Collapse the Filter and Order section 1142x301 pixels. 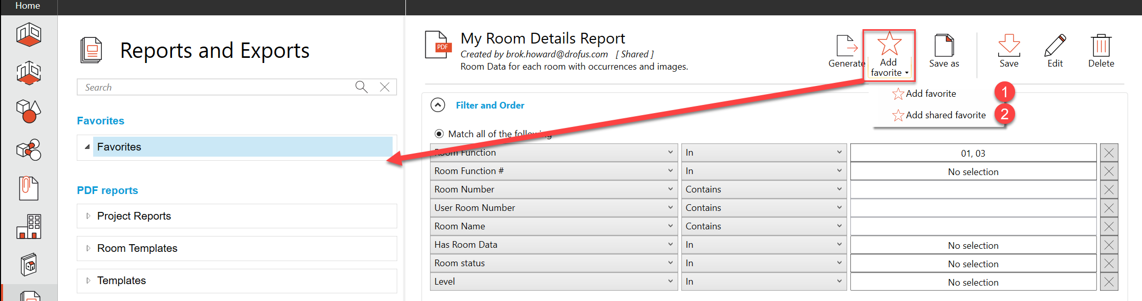pos(438,105)
